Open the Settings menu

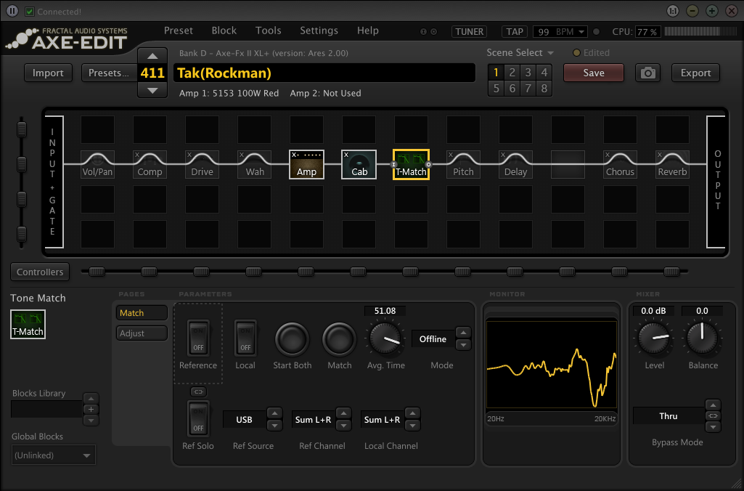(x=319, y=31)
